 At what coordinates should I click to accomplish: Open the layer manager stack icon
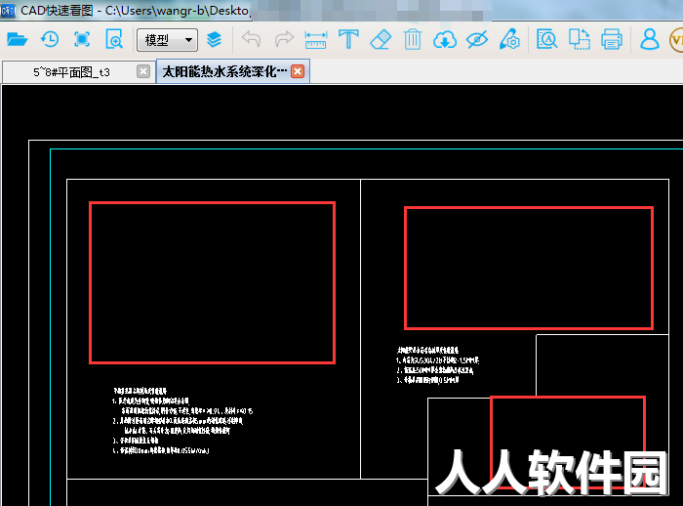point(214,40)
